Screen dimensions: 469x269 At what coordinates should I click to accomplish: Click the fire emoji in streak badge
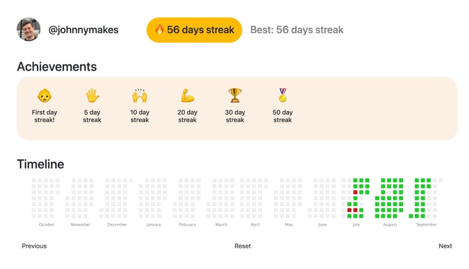pos(159,30)
